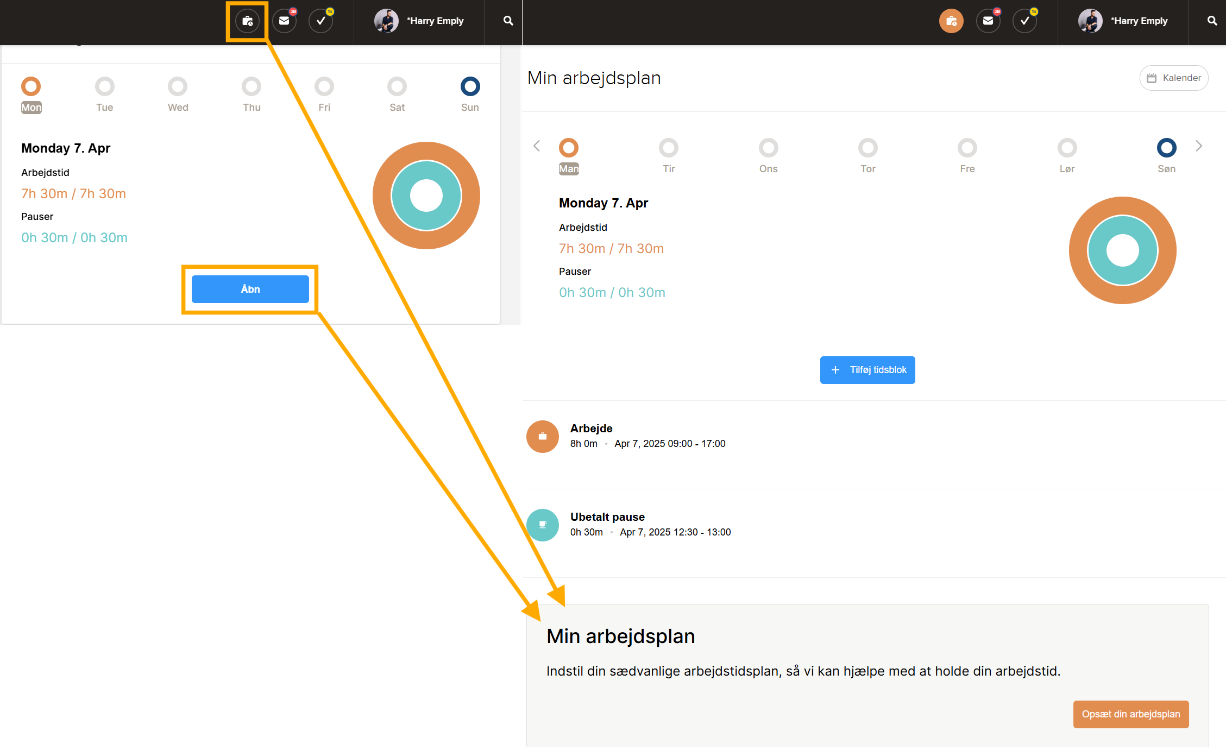Viewport: 1226px width, 750px height.
Task: Click Opsæt din arbejdsplan button
Action: pos(1130,714)
